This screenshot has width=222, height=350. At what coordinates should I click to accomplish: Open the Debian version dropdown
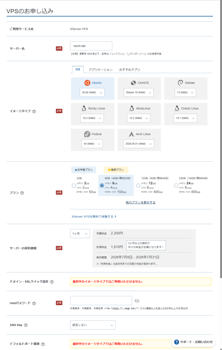tap(185, 92)
